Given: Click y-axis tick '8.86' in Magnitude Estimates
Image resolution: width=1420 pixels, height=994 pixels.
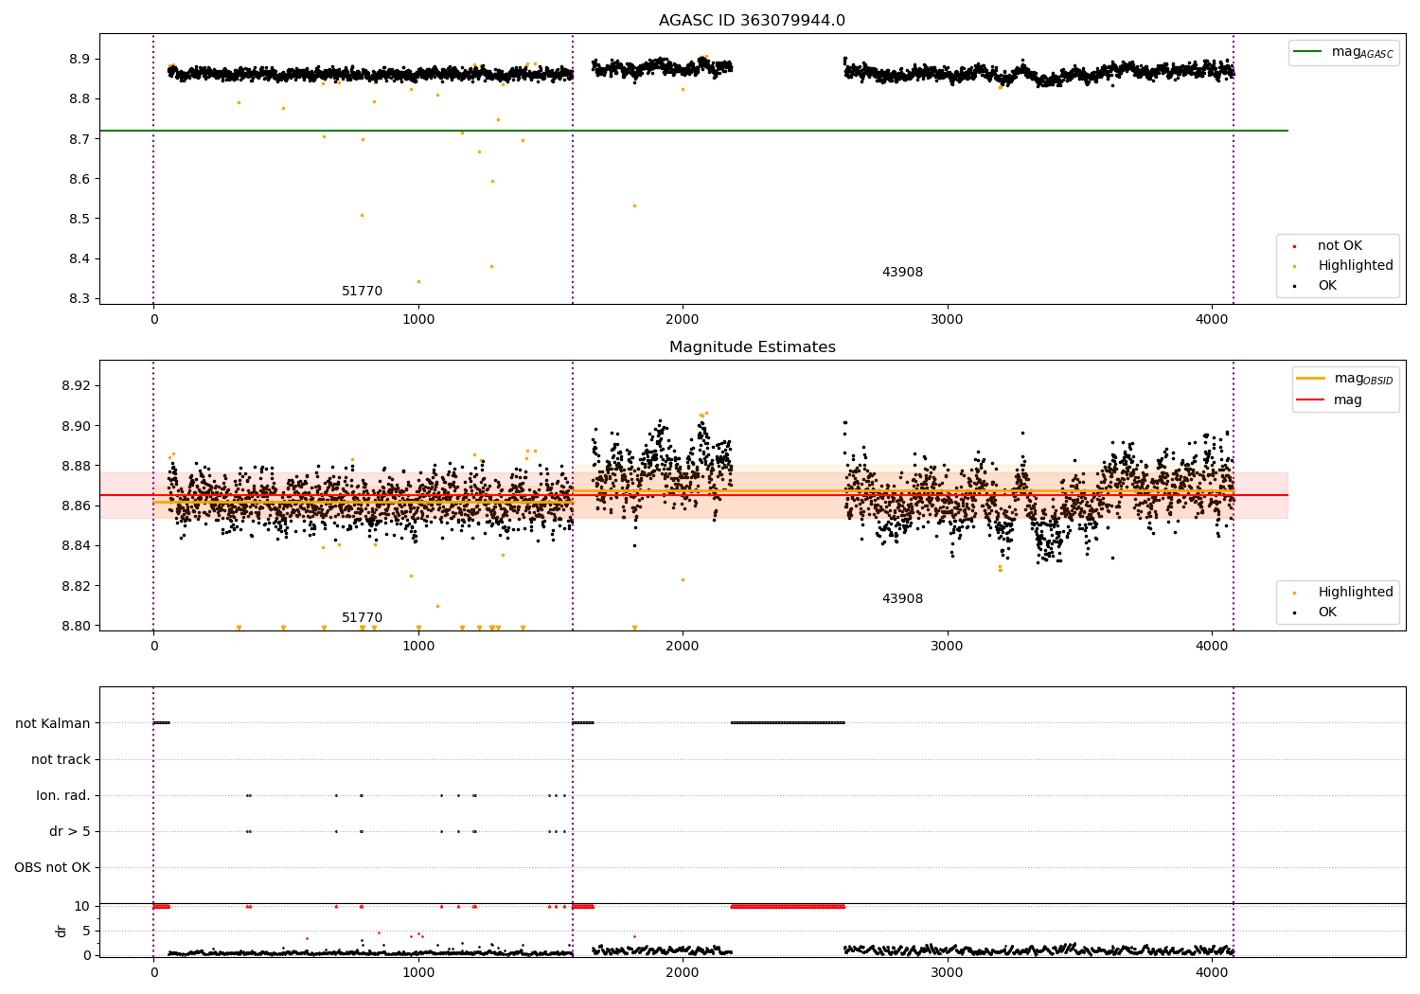Looking at the screenshot, I should (76, 506).
